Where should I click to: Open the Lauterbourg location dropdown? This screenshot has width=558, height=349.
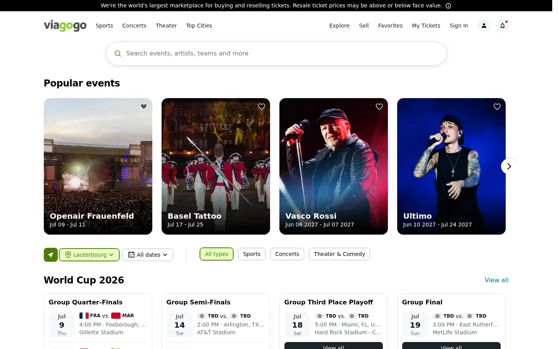[x=90, y=255]
